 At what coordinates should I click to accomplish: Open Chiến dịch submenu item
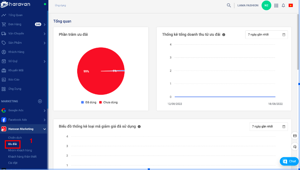15,138
